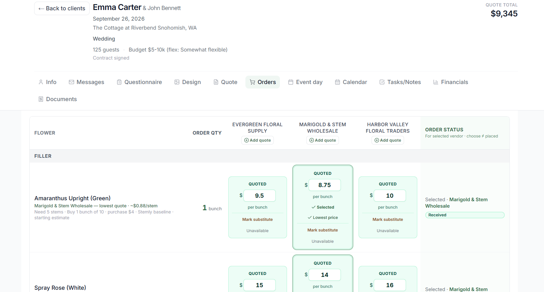The image size is (544, 292).
Task: Click the Spray Rose (White) flower name
Action: pyautogui.click(x=60, y=288)
